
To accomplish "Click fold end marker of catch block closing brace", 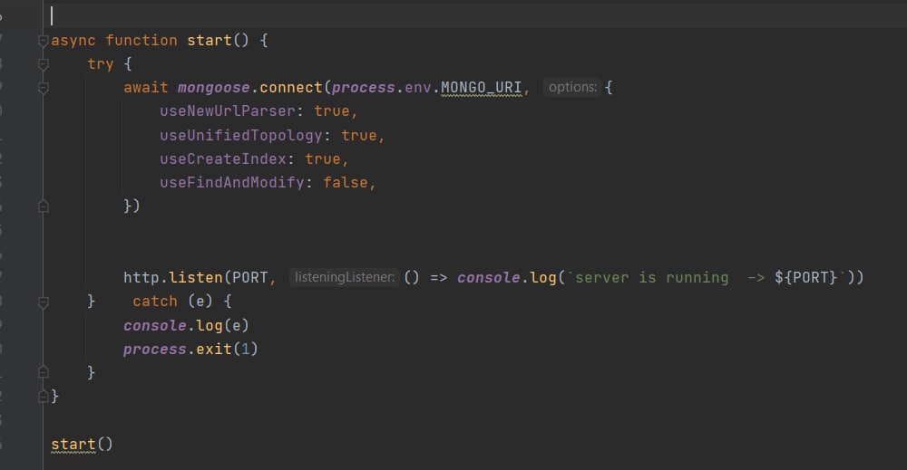I will coord(44,372).
